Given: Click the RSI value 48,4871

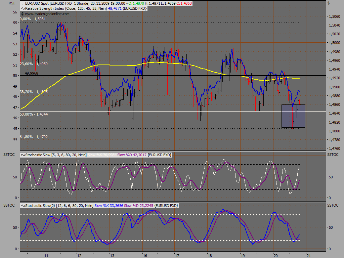Looking at the screenshot, I should tap(115, 8).
